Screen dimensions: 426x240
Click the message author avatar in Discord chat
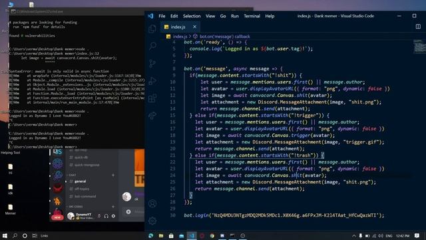click(126, 197)
